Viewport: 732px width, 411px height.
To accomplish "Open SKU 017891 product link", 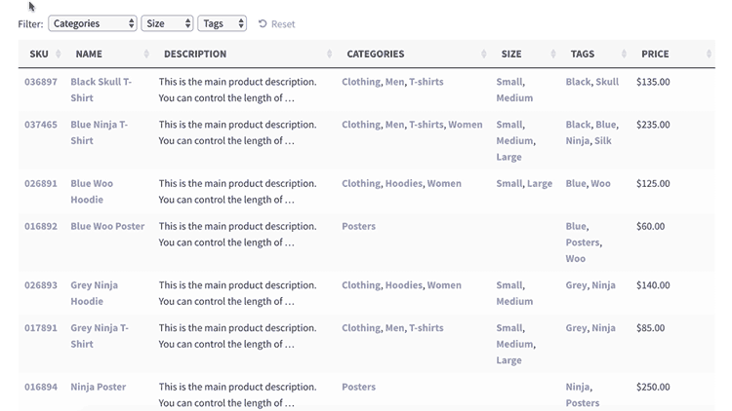I will click(x=41, y=328).
